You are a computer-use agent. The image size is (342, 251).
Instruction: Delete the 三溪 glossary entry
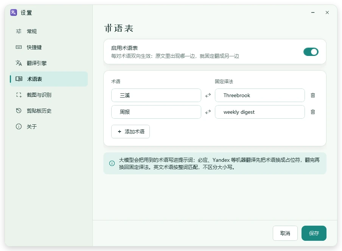pyautogui.click(x=313, y=95)
